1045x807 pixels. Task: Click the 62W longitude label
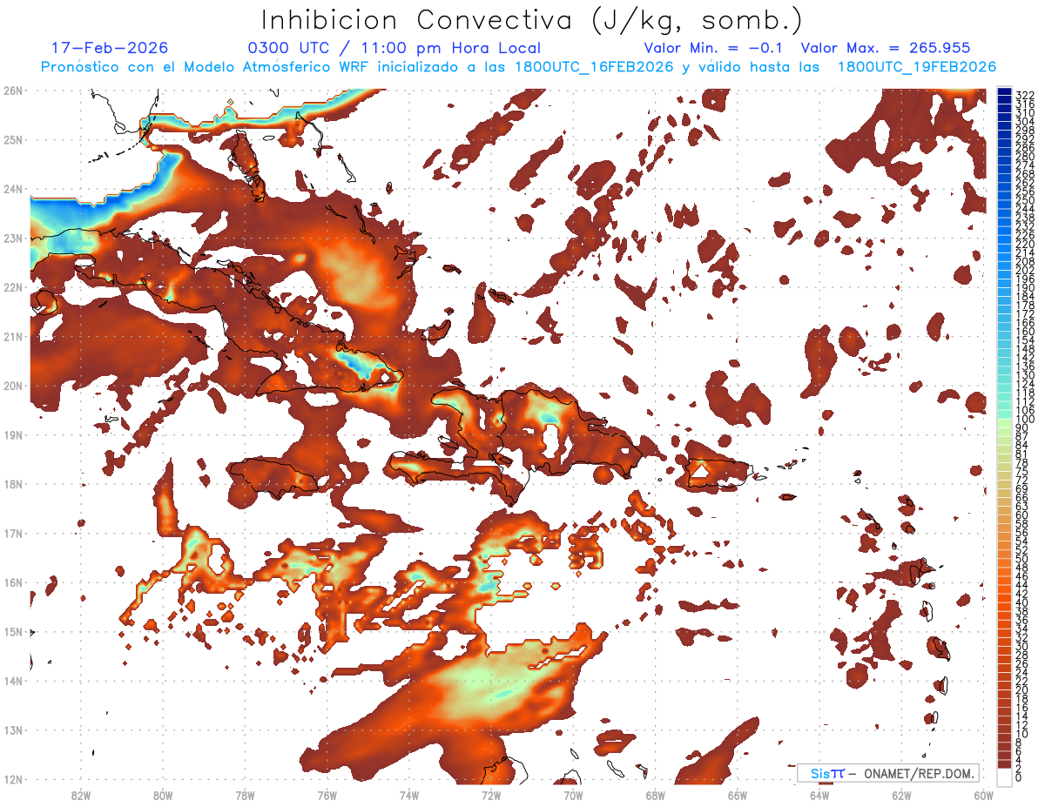pyautogui.click(x=901, y=795)
